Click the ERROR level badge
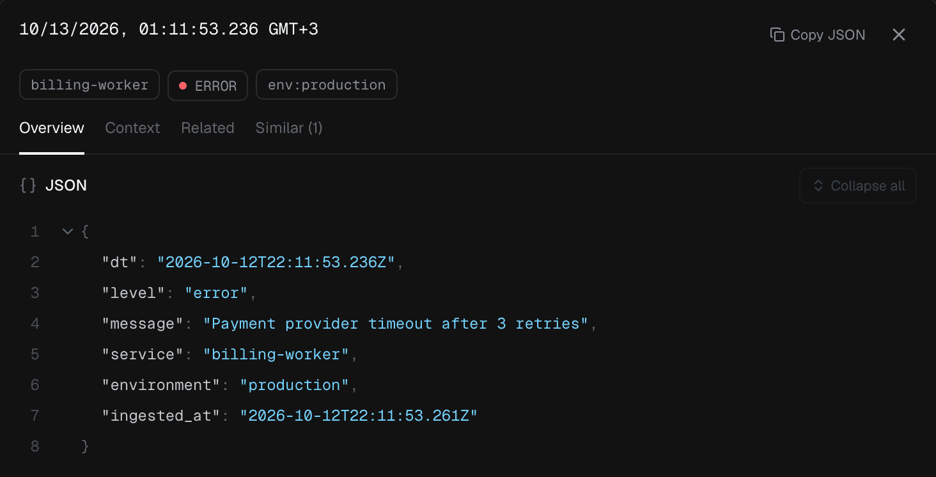The height and width of the screenshot is (477, 936). [208, 86]
